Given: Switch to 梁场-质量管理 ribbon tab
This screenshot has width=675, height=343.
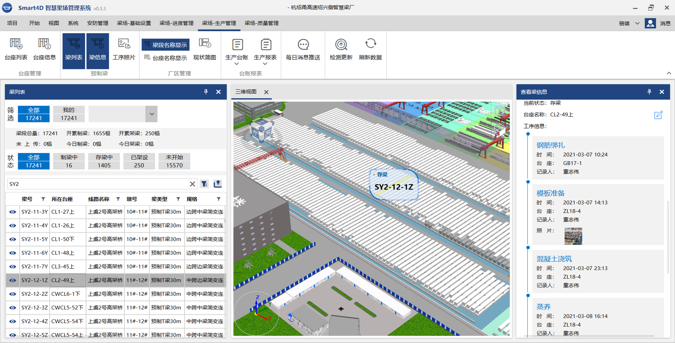Looking at the screenshot, I should point(261,23).
